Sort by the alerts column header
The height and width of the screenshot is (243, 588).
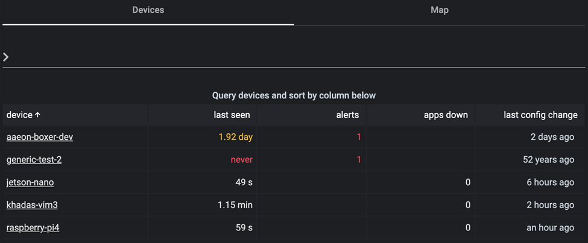(x=347, y=115)
